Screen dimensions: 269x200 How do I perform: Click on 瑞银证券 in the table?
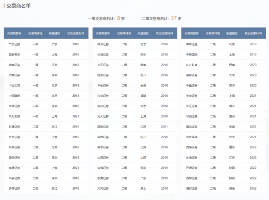pyautogui.click(x=192, y=75)
